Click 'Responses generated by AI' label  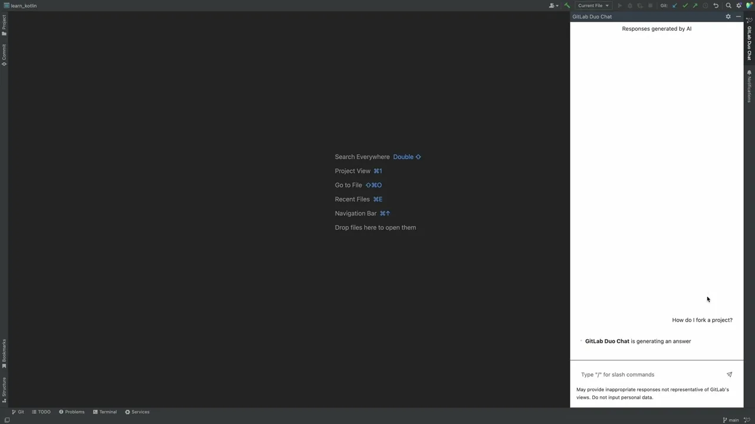tap(656, 29)
